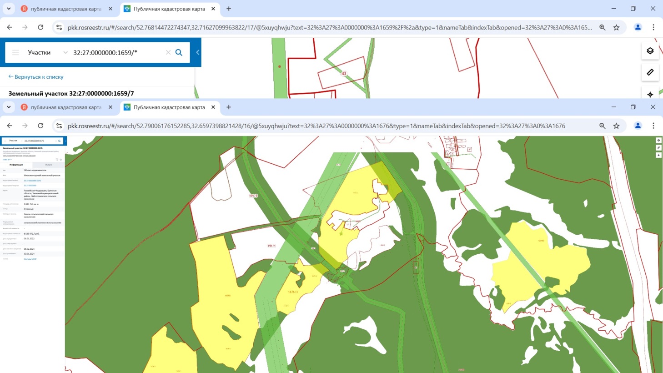
Task: Reload the page in the lower browser window
Action: 40,126
